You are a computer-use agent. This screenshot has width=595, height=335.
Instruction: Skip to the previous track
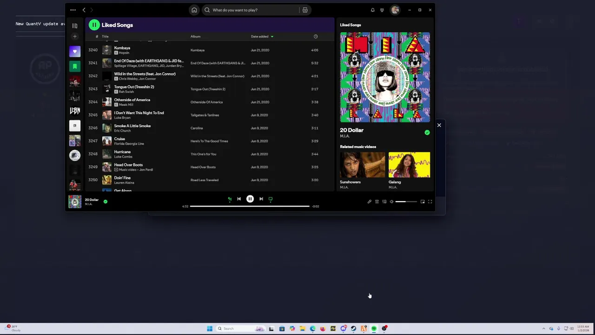click(x=239, y=199)
